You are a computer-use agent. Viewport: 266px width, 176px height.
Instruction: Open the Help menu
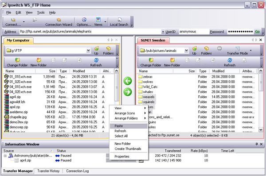point(52,12)
